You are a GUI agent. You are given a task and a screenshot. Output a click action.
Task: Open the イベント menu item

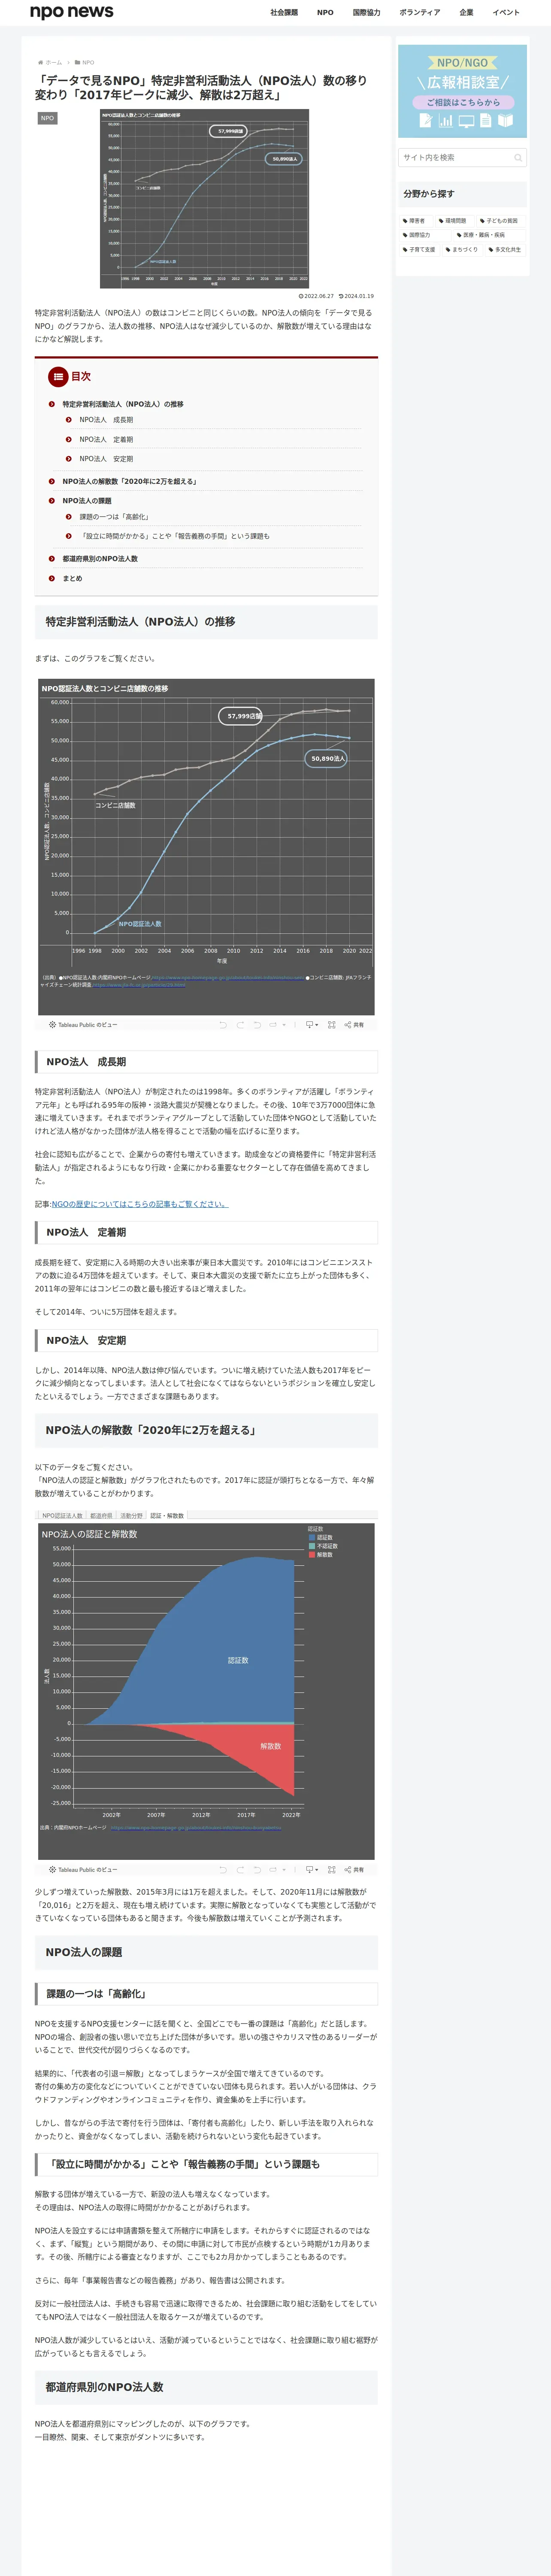click(x=506, y=13)
